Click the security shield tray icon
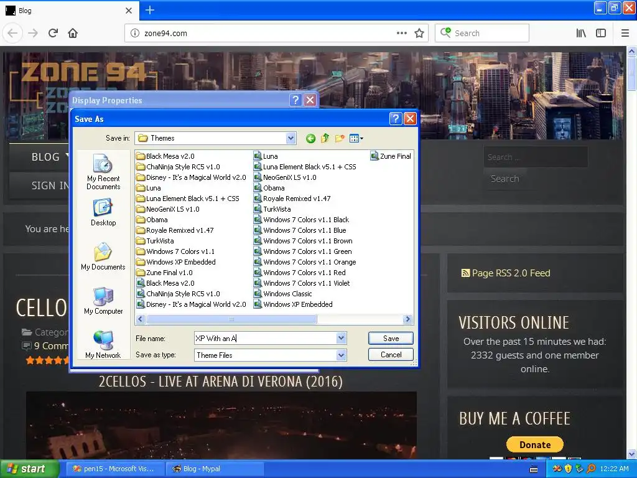Screen dimensions: 637x478 [x=568, y=469]
